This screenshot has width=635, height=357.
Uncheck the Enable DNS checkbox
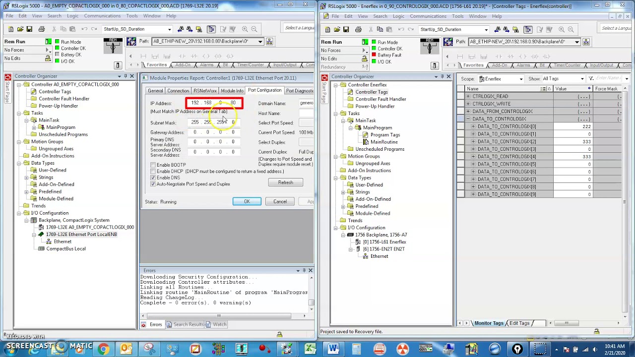point(153,178)
